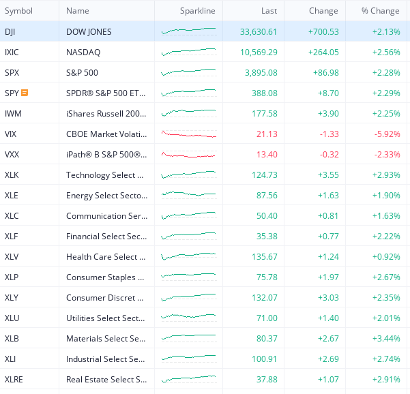Open the VXX red sparkline chart
Image resolution: width=410 pixels, height=394 pixels.
(189, 155)
